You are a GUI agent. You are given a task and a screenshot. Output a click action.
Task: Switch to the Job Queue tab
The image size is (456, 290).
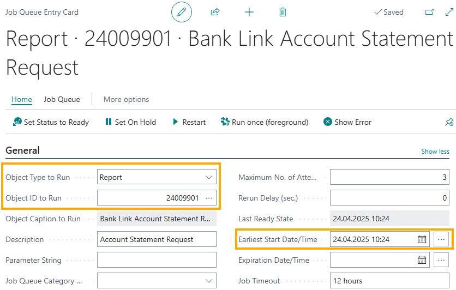tap(62, 99)
